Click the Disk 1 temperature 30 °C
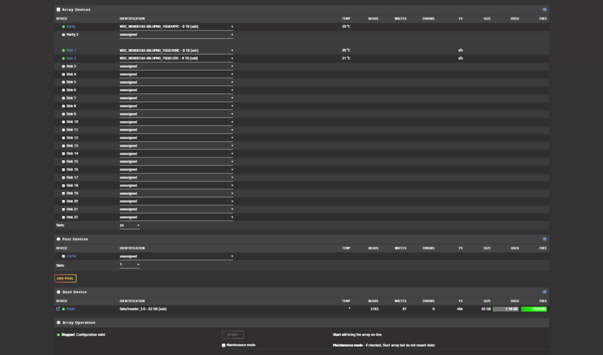 coord(346,51)
